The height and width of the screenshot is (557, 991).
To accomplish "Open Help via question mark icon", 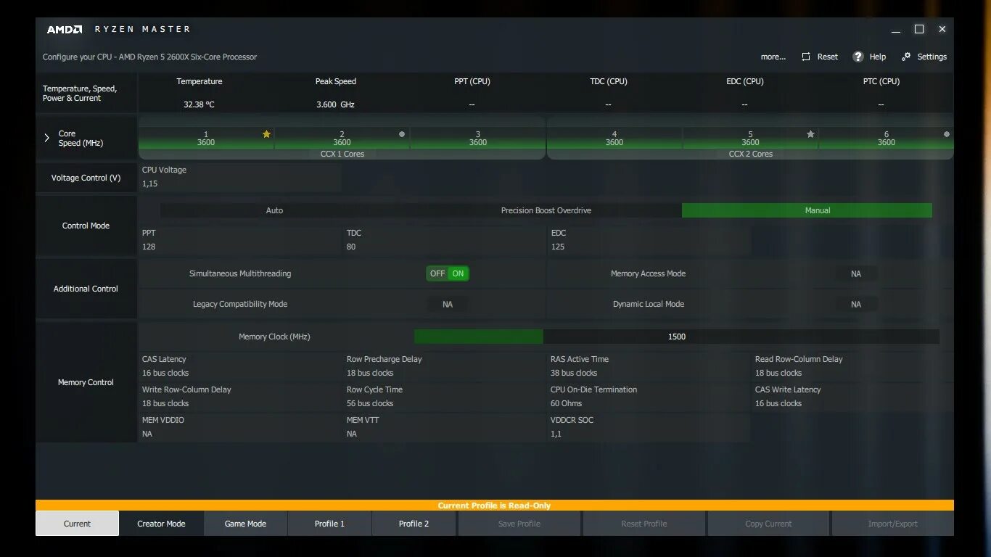I will point(858,57).
